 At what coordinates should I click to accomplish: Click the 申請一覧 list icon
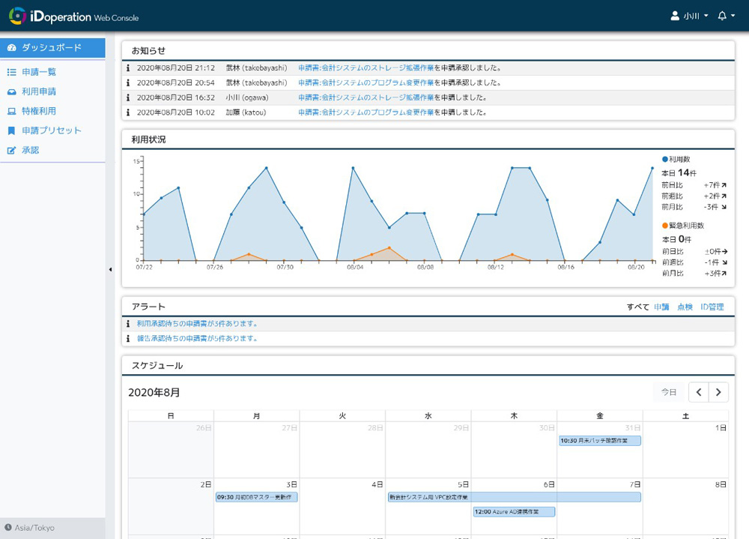pyautogui.click(x=11, y=73)
